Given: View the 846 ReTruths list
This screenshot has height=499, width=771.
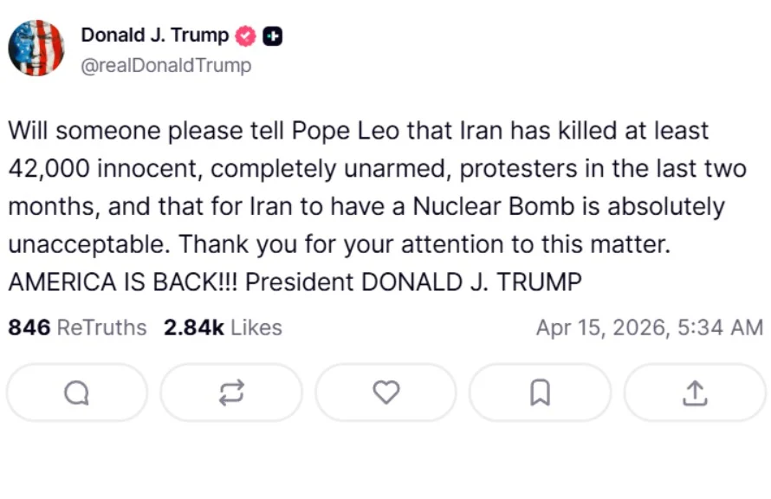Looking at the screenshot, I should [x=77, y=327].
